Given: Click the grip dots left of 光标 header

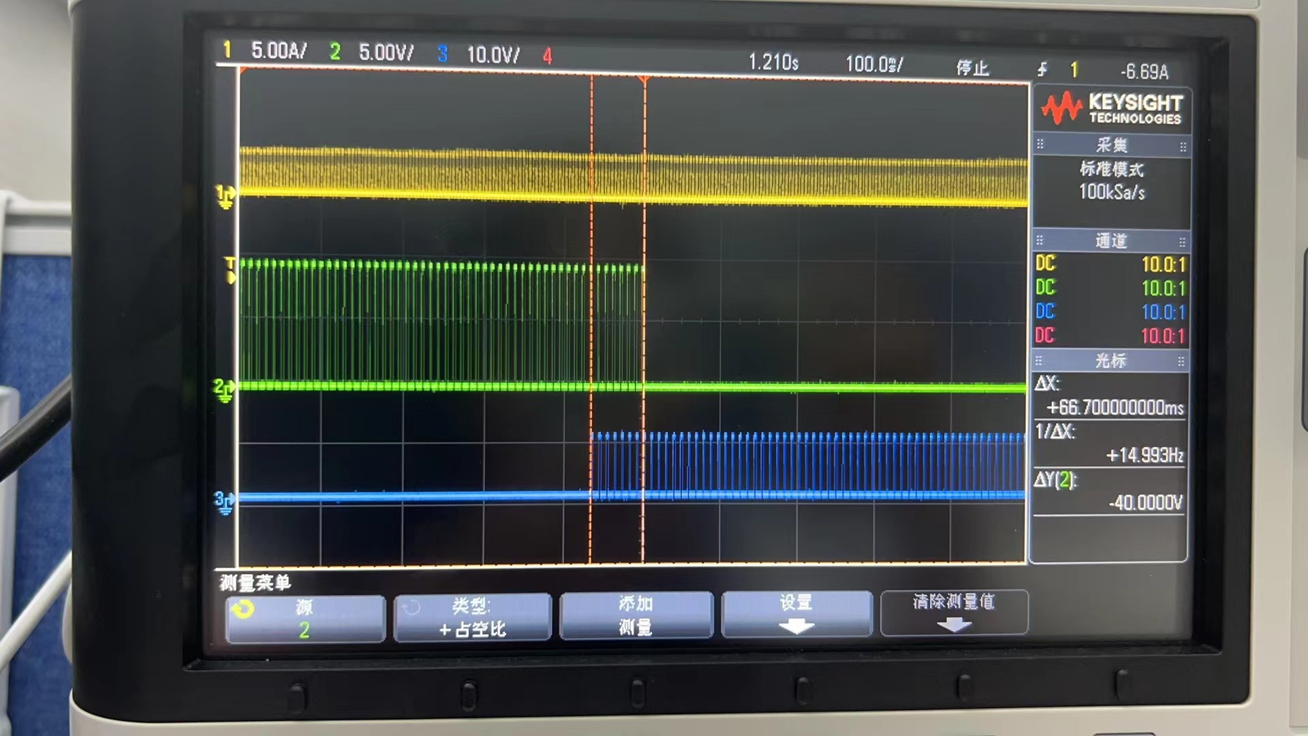Looking at the screenshot, I should (x=1039, y=360).
